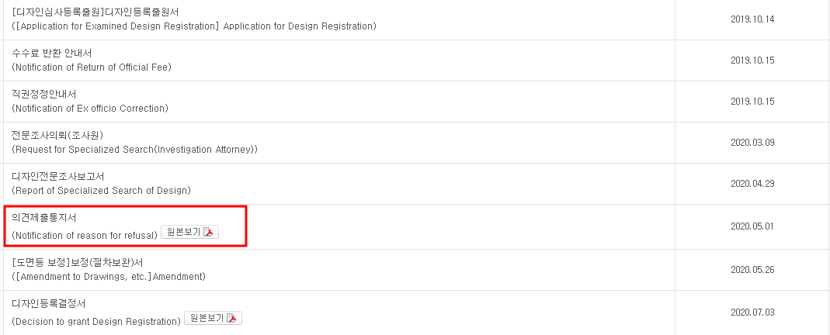Click PDF icon beside Decision to grant button
Screen dimensions: 830x335
pyautogui.click(x=232, y=318)
